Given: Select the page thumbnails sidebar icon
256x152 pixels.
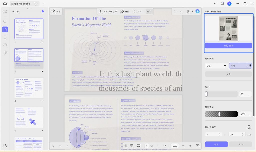Looking at the screenshot, I should [5, 29].
